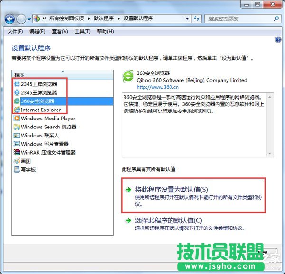Open the recent pages dropdown arrow
The image size is (285, 274).
coord(29,19)
